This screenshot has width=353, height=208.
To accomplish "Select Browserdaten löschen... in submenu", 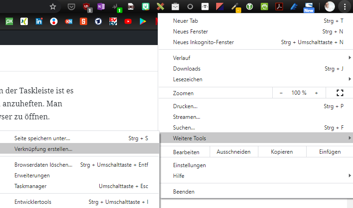I will click(x=79, y=165).
